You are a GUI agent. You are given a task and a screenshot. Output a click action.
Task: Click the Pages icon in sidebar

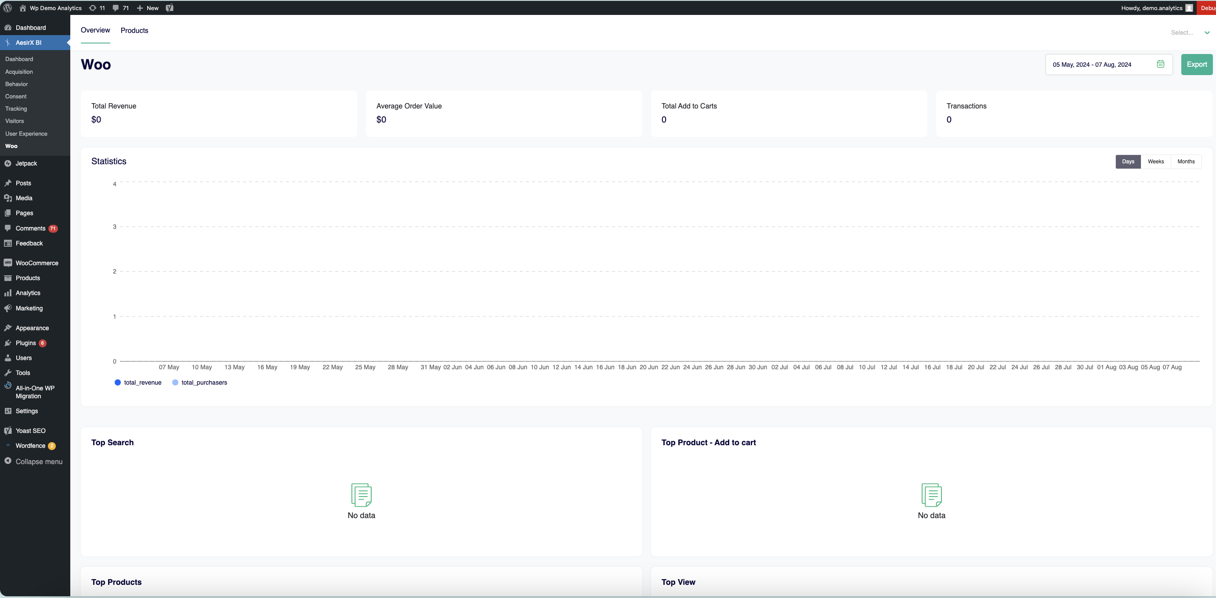[x=8, y=213]
